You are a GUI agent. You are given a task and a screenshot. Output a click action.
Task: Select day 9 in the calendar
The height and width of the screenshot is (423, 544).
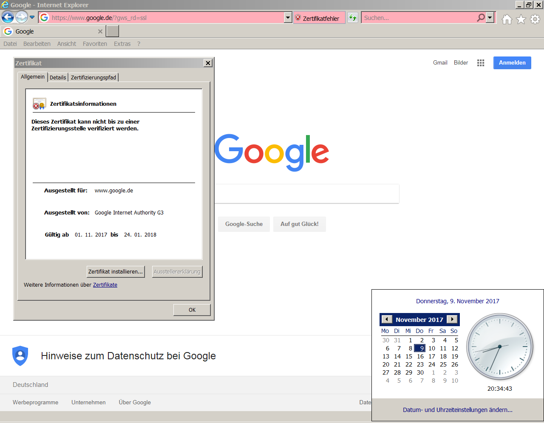click(420, 348)
